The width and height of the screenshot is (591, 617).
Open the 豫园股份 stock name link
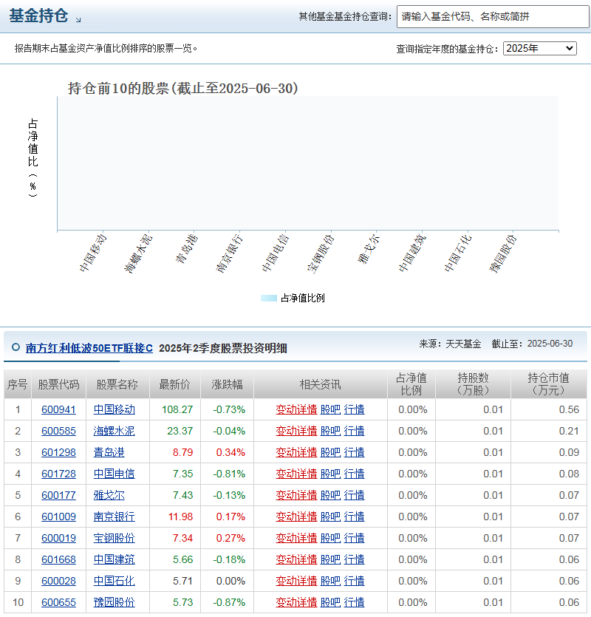pos(114,602)
